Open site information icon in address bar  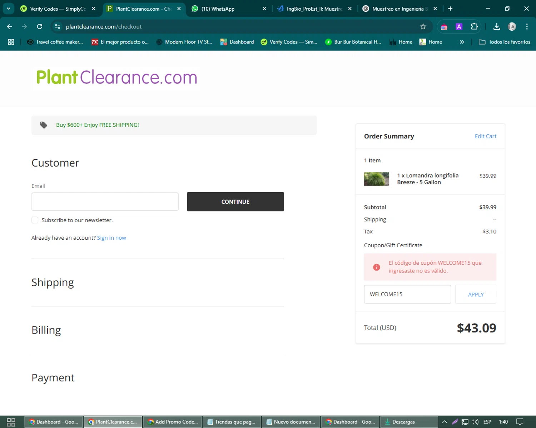[x=58, y=26]
